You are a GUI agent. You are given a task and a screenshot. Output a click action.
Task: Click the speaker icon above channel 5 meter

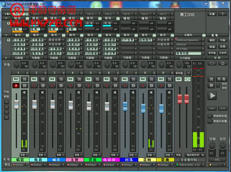click(x=97, y=92)
